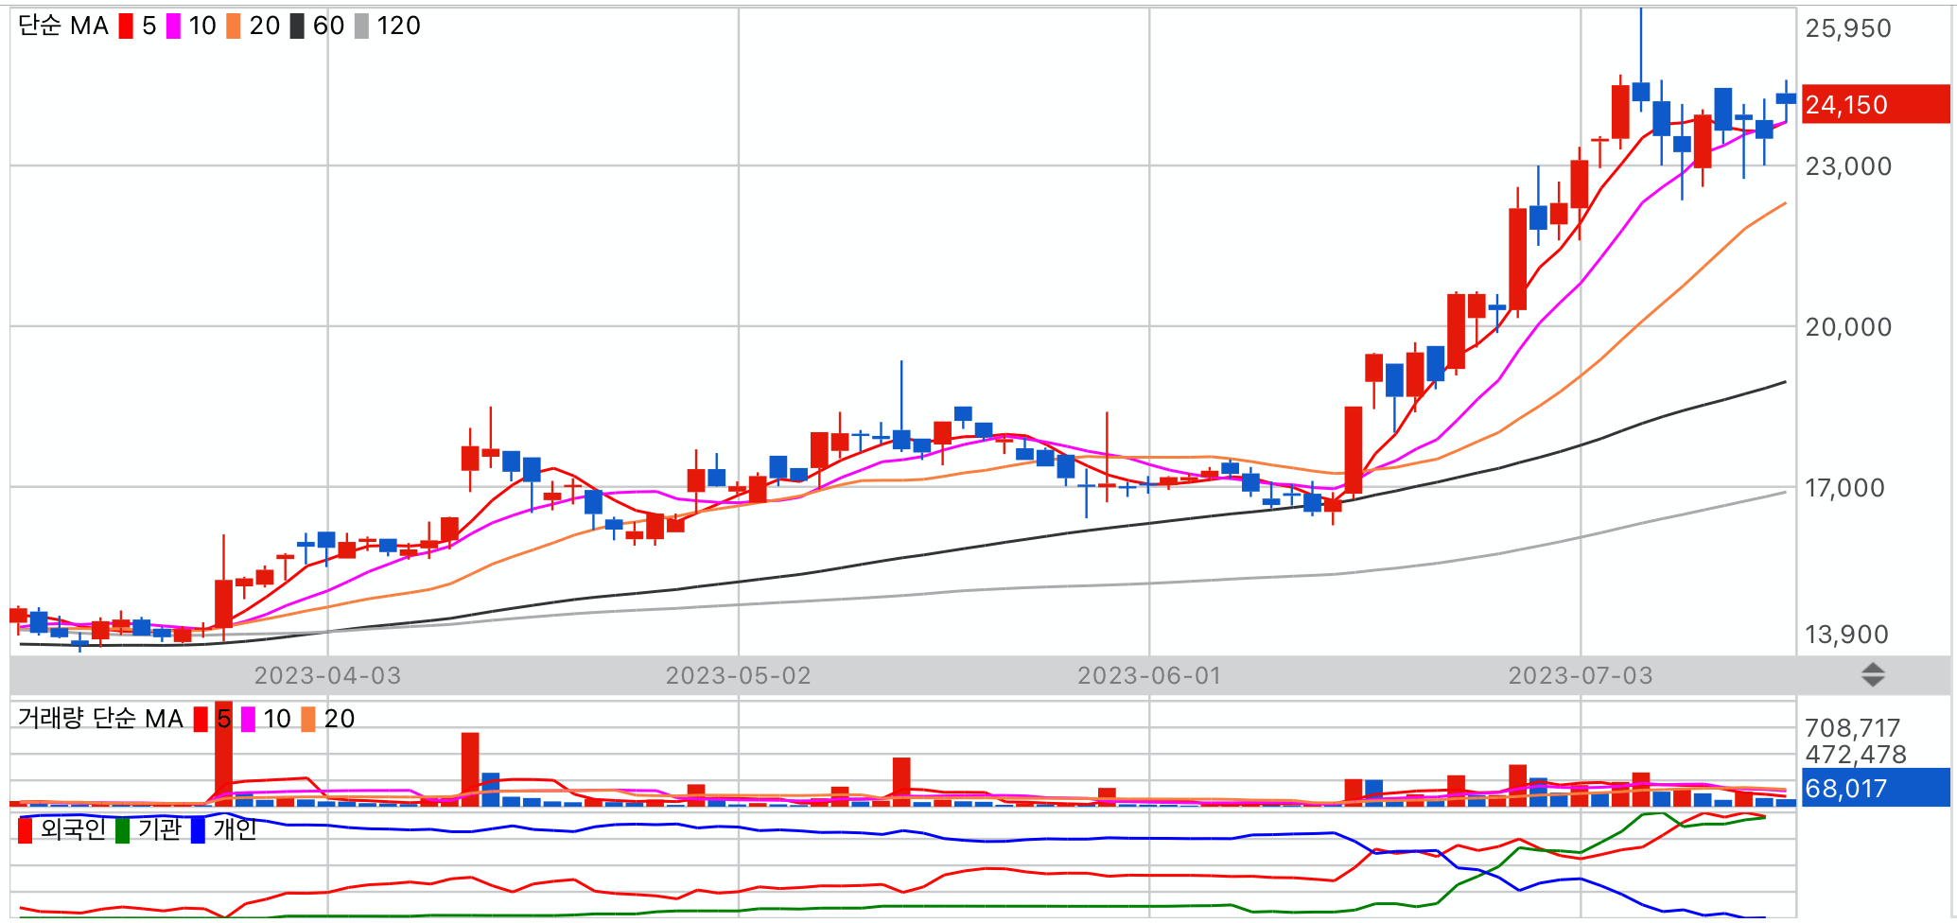The height and width of the screenshot is (923, 1957).
Task: Click the red 외국인 legend swatch
Action: pyautogui.click(x=26, y=830)
